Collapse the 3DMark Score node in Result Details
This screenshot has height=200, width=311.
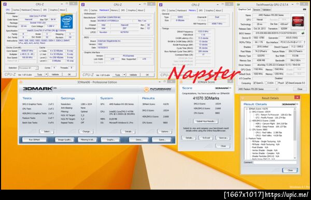click(x=247, y=109)
